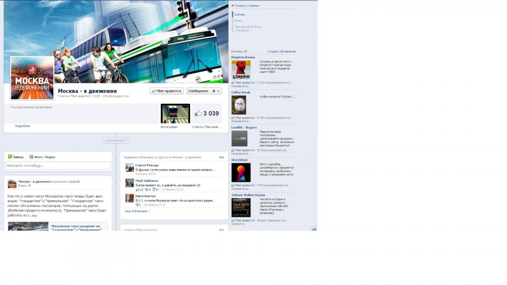Click the StoryStore rainbow keyhole logo
The image size is (507, 285).
pyautogui.click(x=241, y=172)
